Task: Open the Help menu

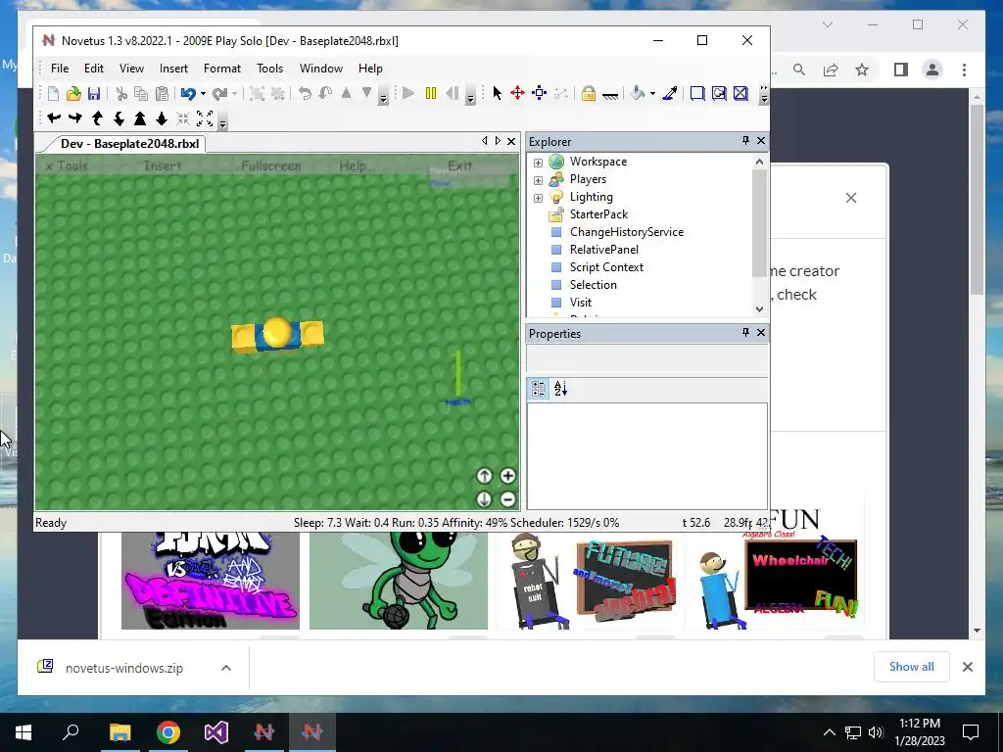Action: coord(370,69)
